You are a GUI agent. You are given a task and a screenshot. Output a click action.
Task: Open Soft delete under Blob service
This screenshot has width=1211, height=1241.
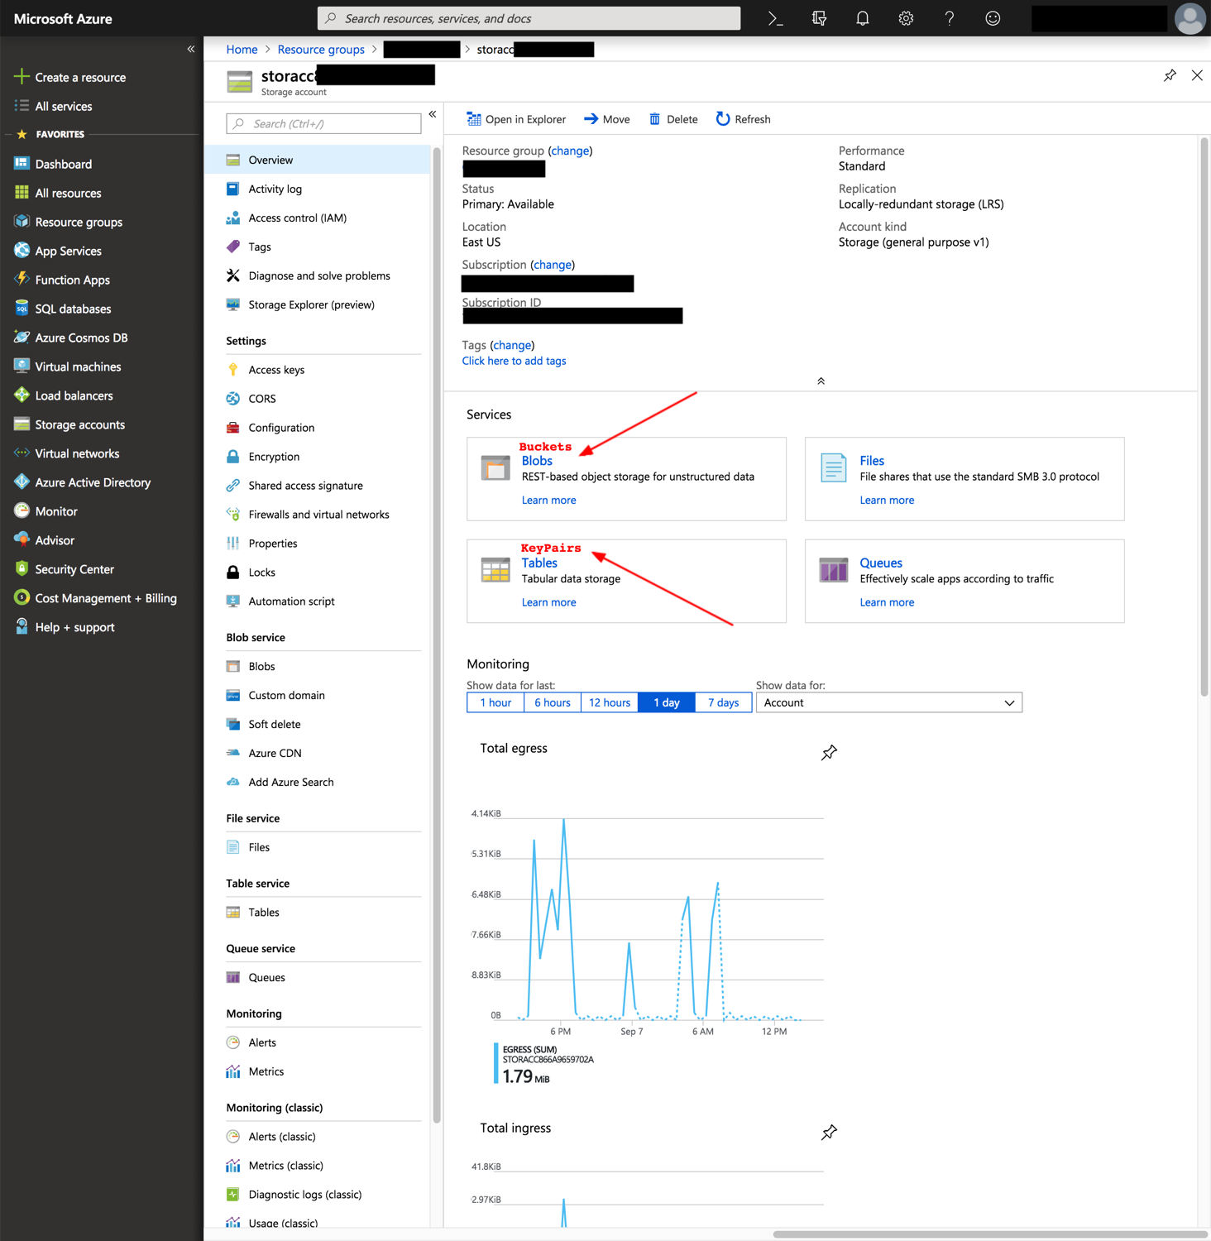tap(274, 724)
